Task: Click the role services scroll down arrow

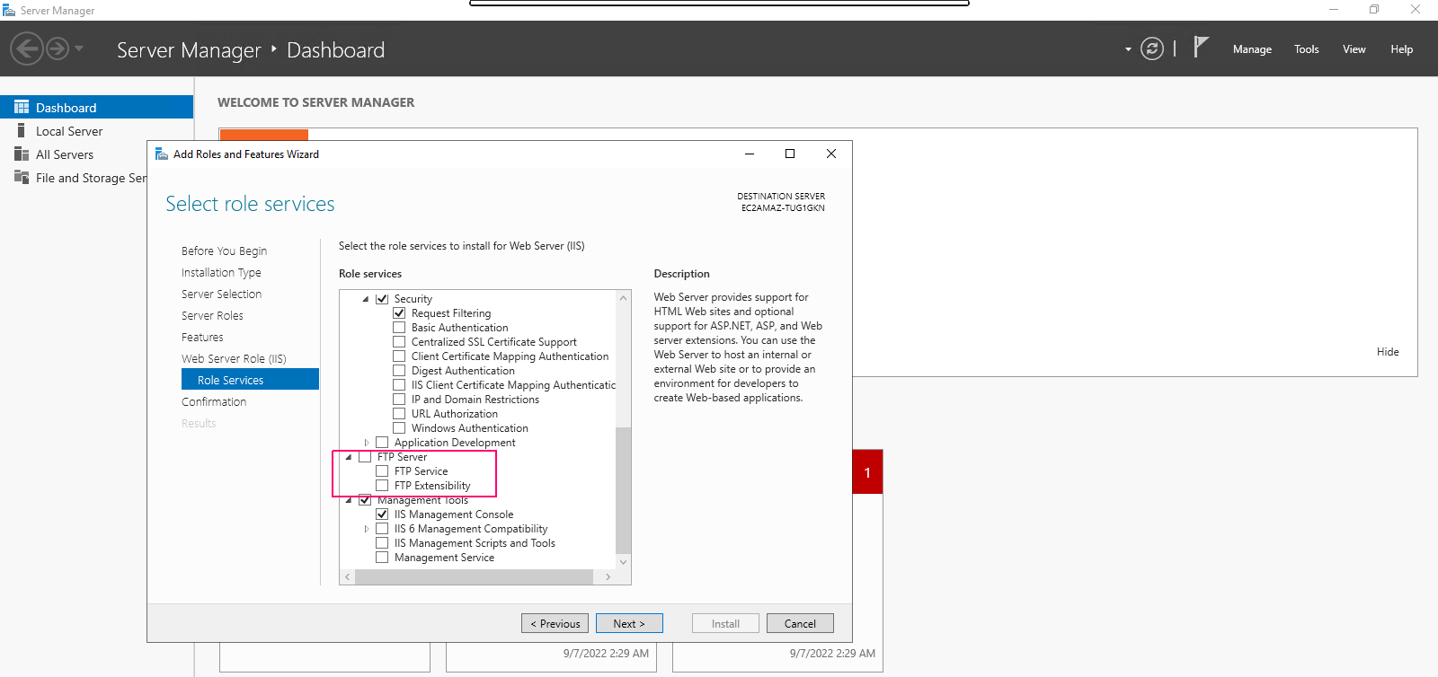Action: (x=624, y=561)
